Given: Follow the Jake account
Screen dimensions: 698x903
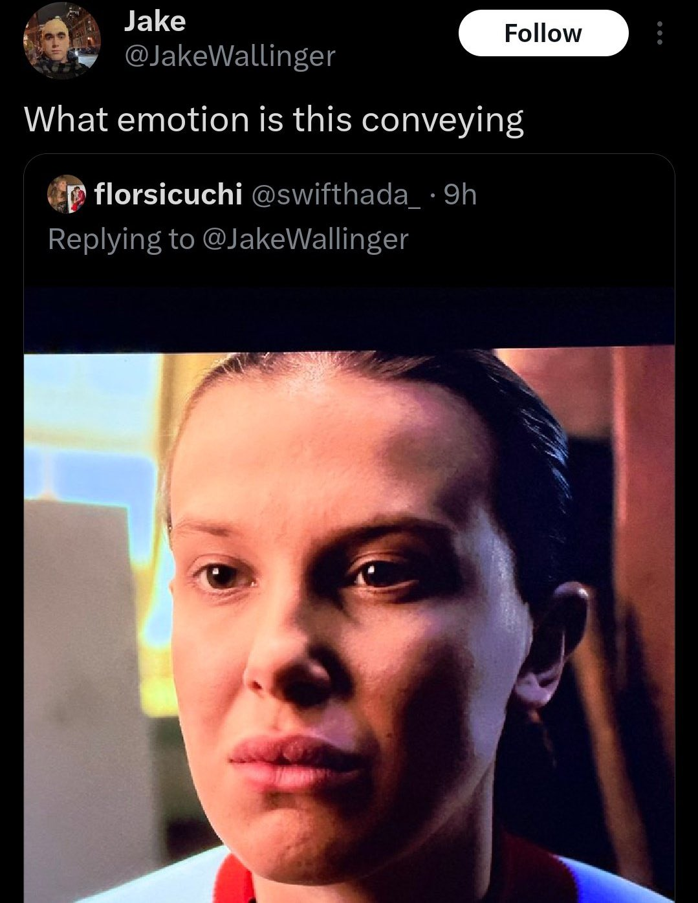Looking at the screenshot, I should [x=543, y=33].
